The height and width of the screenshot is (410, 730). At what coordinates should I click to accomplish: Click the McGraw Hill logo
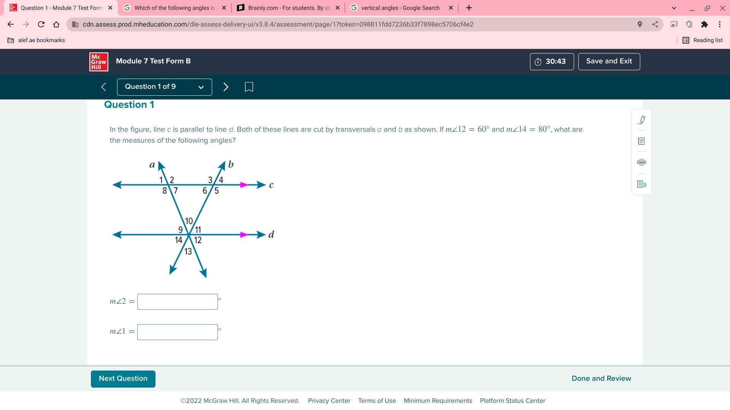point(99,61)
